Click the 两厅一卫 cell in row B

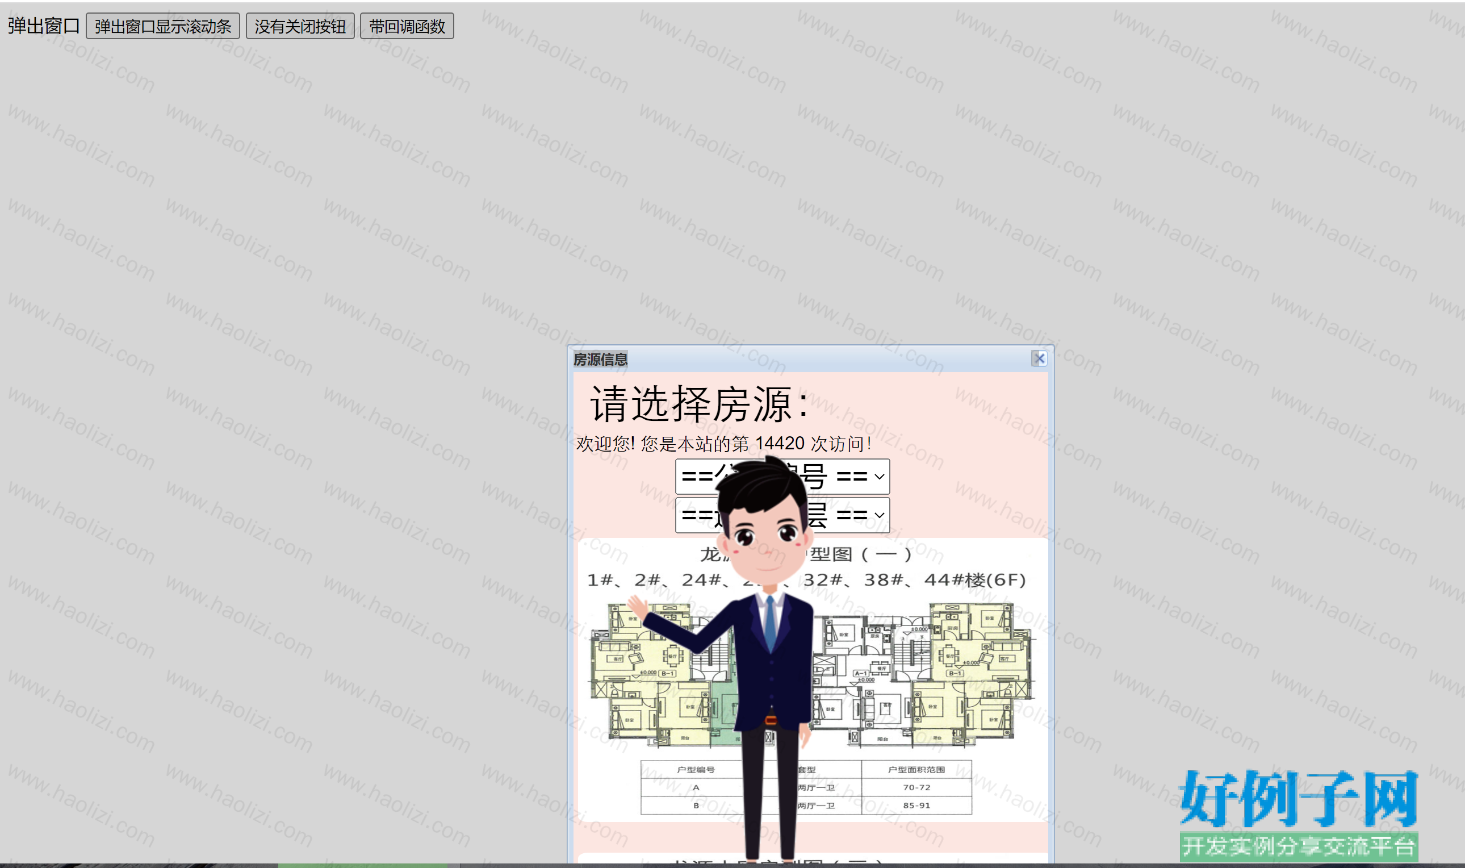[816, 806]
